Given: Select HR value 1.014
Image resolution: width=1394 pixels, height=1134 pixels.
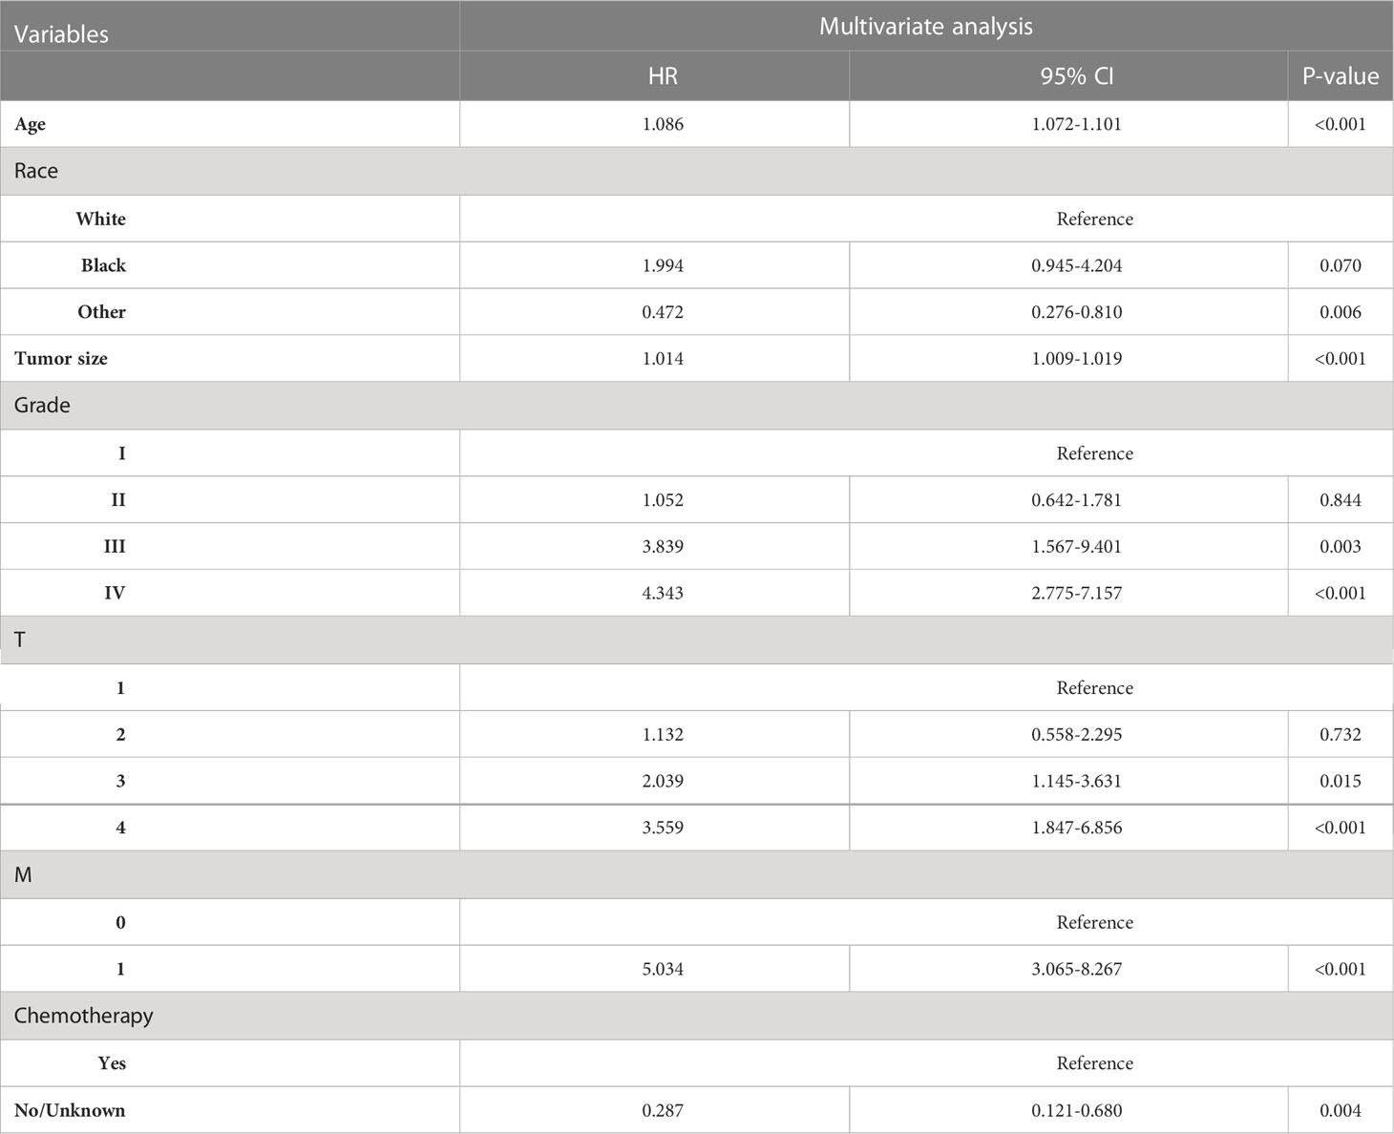Looking at the screenshot, I should tap(663, 359).
